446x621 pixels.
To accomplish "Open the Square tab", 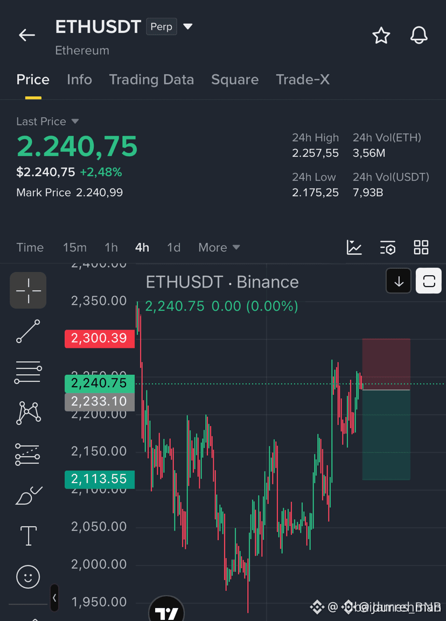I will tap(234, 80).
